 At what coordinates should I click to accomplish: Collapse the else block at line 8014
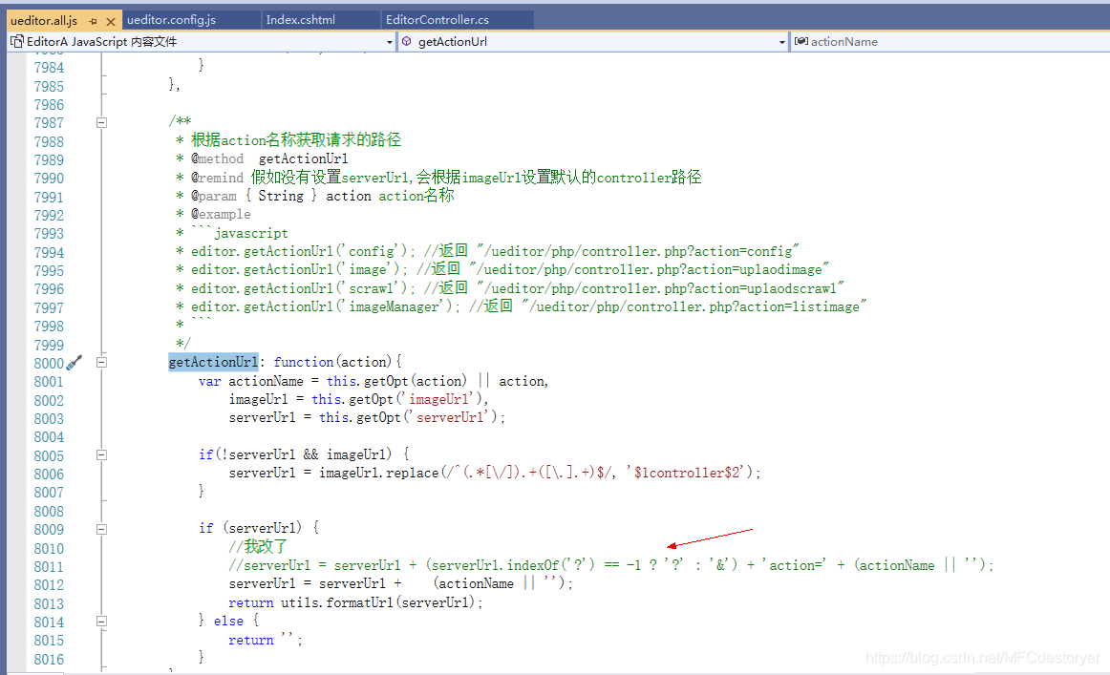click(x=102, y=622)
